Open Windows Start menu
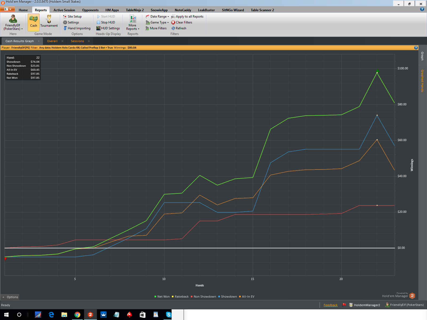This screenshot has height=320, width=427. click(6, 315)
